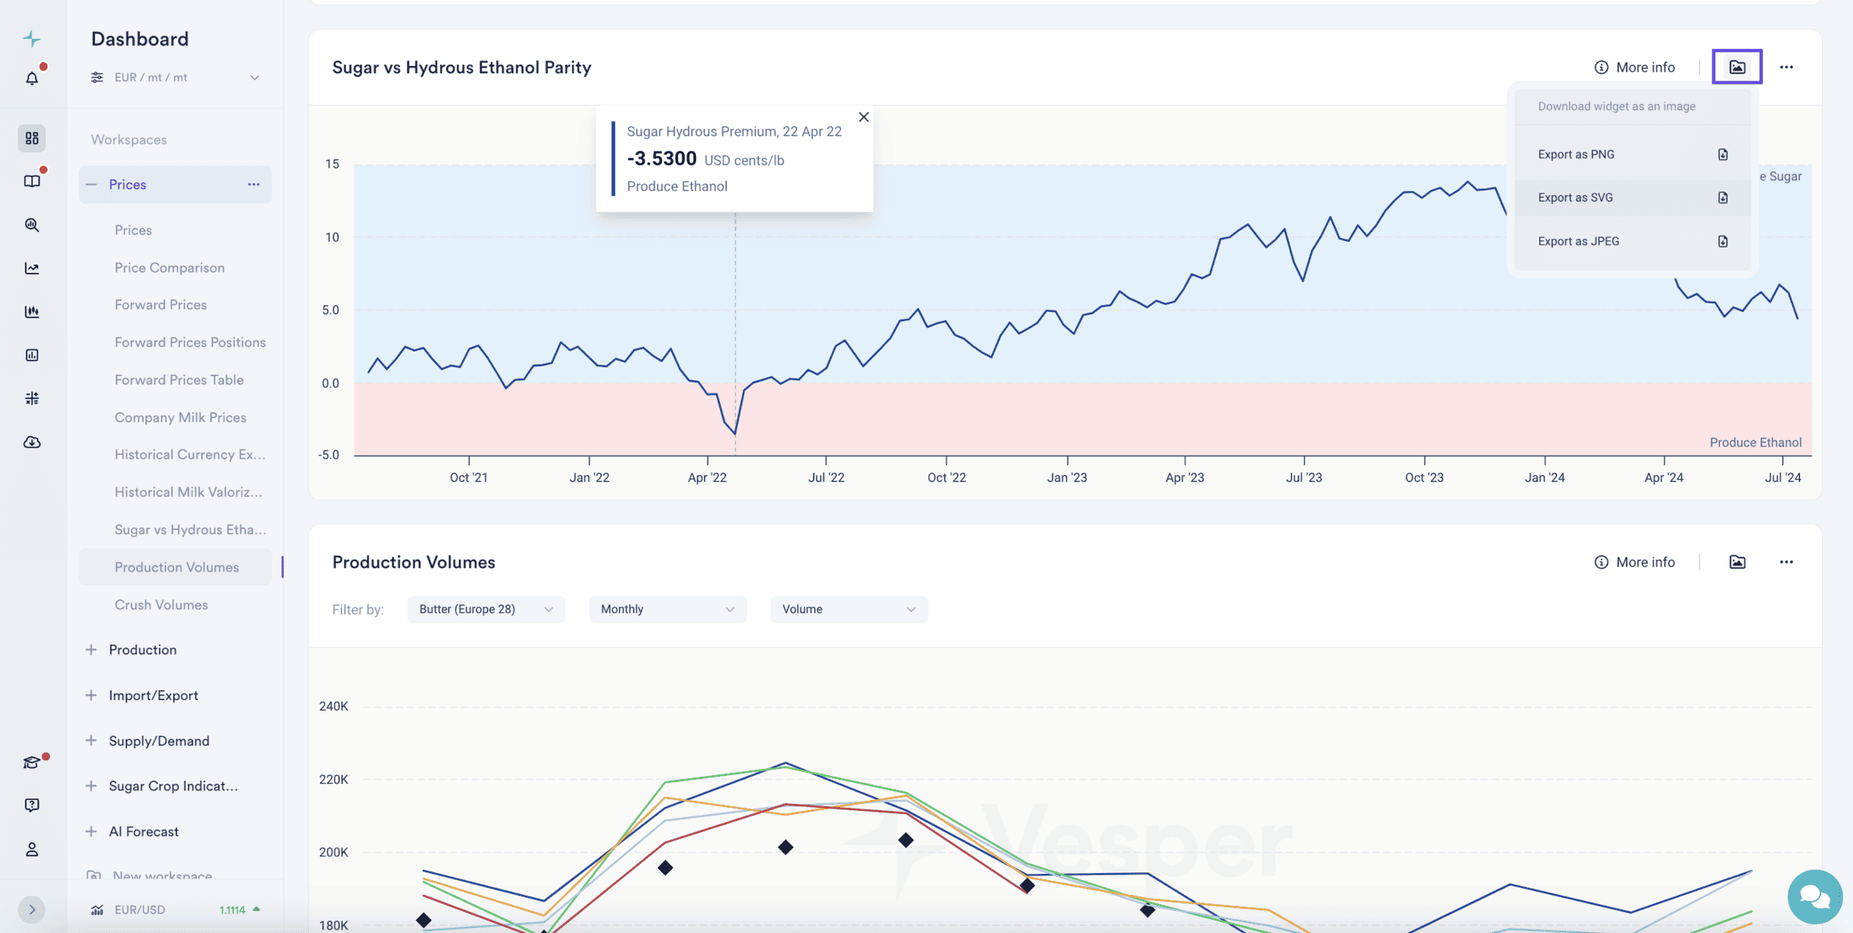Open the user profile icon

(x=32, y=849)
